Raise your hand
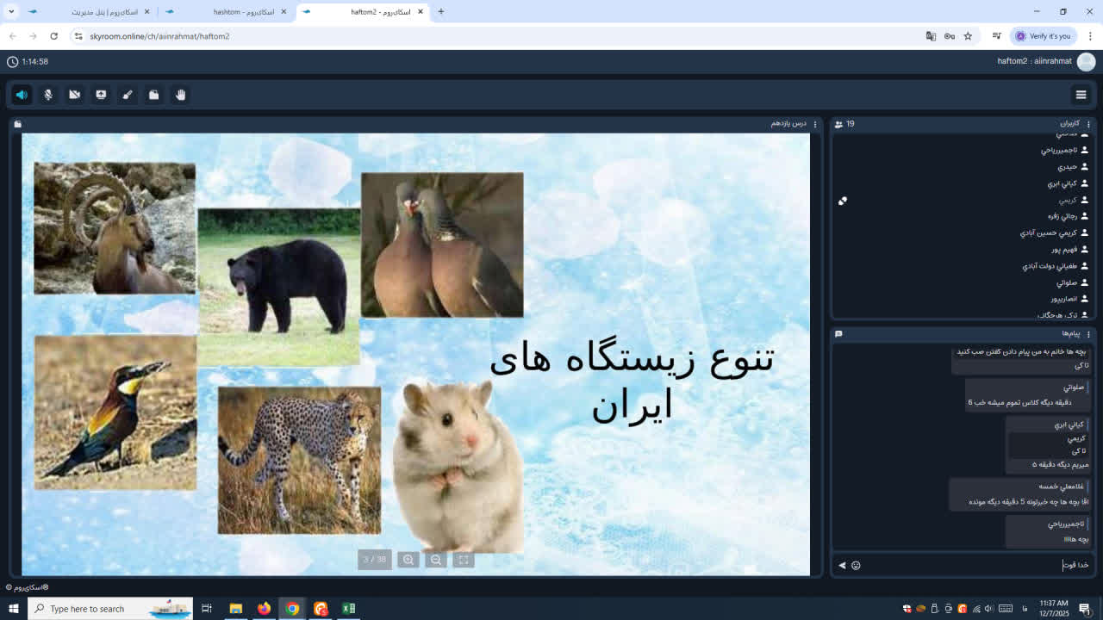The image size is (1103, 620). coord(180,95)
